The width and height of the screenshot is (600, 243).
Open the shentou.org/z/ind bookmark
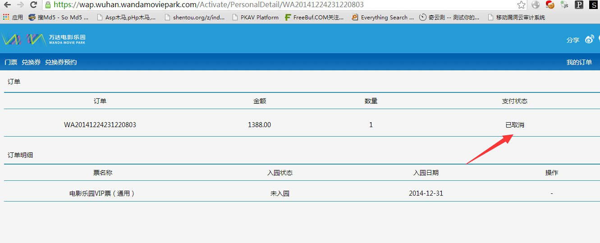point(194,18)
